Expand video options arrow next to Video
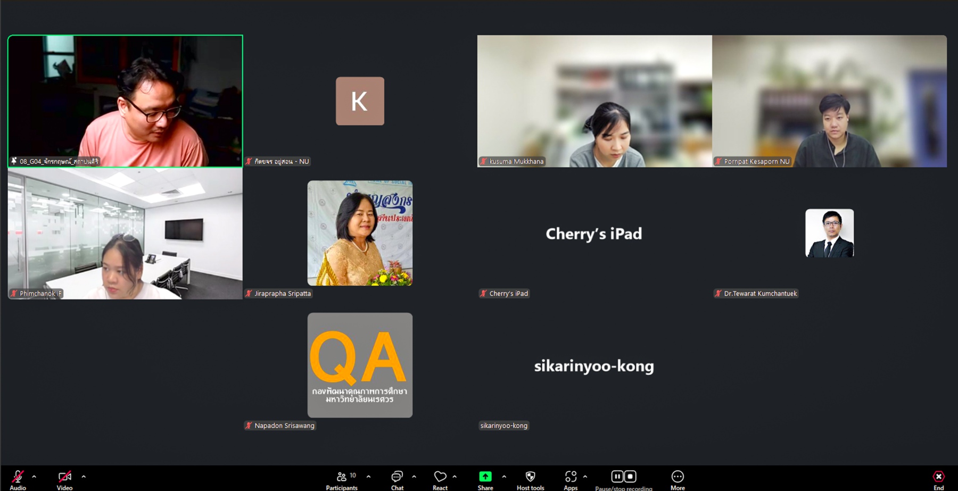 tap(84, 477)
